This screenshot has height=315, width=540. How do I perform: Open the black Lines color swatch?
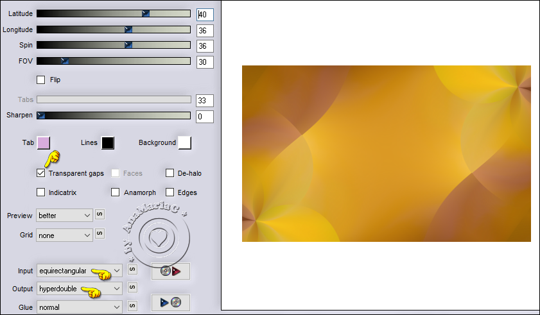coord(107,142)
